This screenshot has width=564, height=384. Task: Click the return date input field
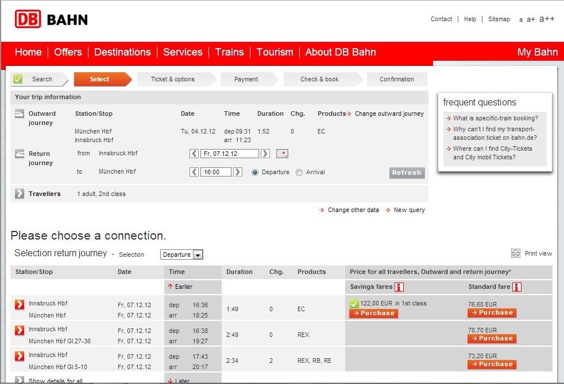click(x=230, y=154)
